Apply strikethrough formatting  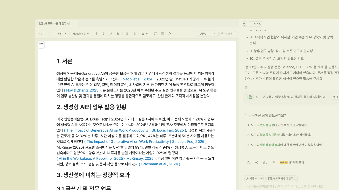pos(118,33)
